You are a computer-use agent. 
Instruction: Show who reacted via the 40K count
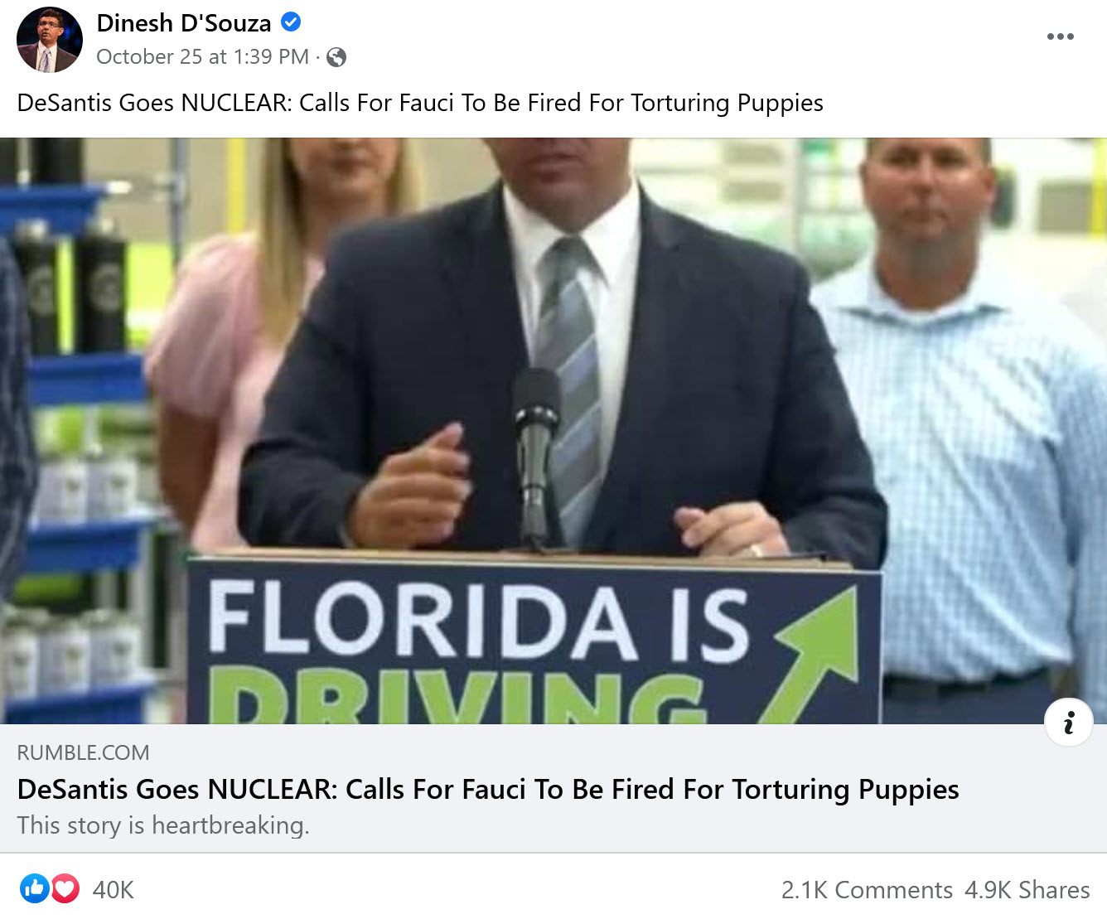coord(114,890)
